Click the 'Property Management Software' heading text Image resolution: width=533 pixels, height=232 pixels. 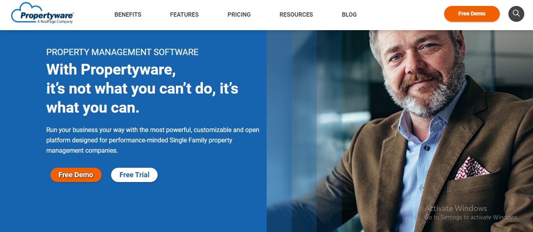(122, 52)
